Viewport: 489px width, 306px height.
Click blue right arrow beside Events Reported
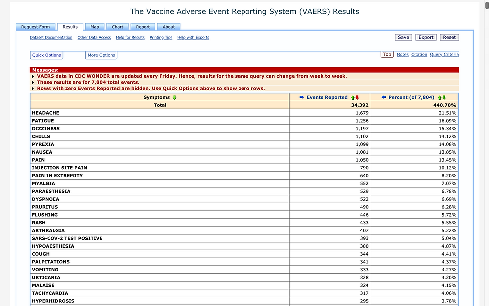coord(301,97)
